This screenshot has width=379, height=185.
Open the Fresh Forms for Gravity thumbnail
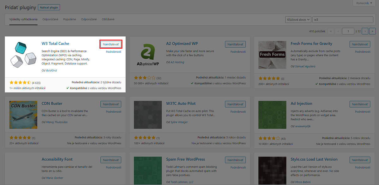click(x=273, y=55)
